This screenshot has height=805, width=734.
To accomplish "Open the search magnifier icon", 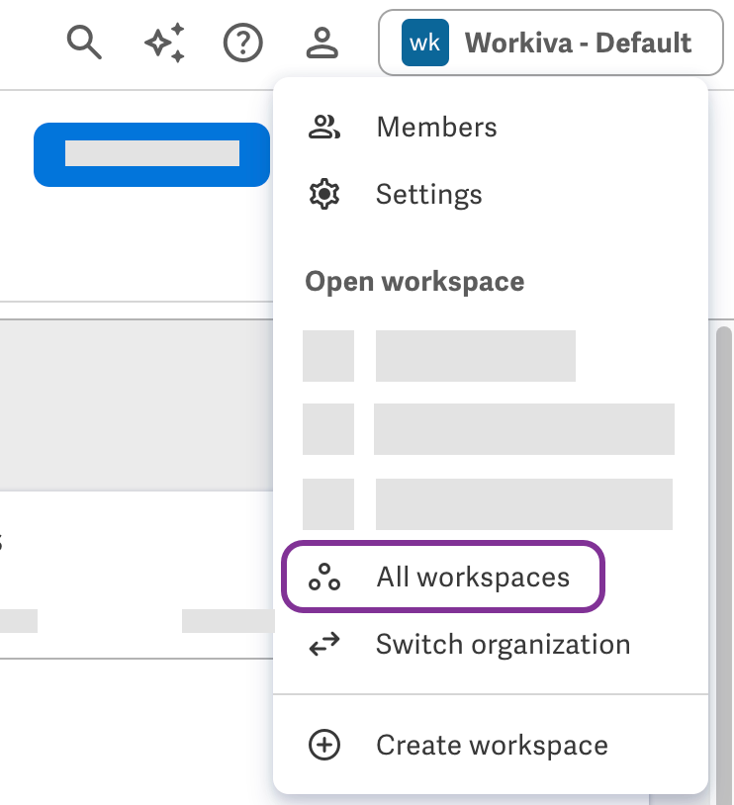I will coord(84,43).
